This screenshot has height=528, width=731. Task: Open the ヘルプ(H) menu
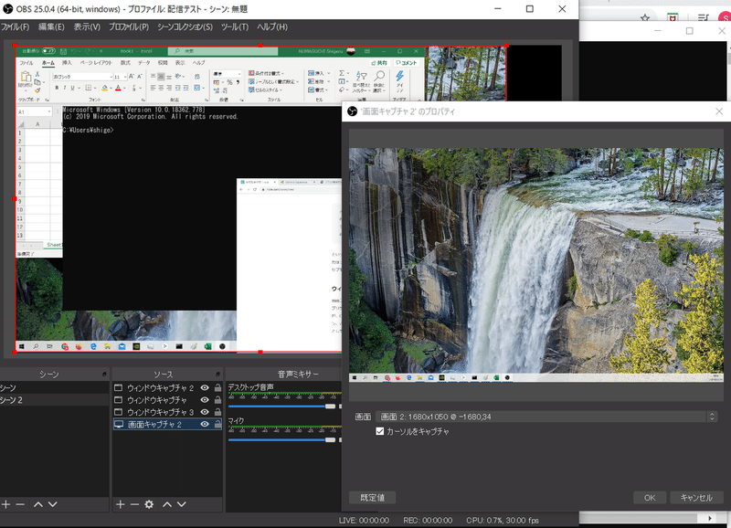pyautogui.click(x=272, y=27)
